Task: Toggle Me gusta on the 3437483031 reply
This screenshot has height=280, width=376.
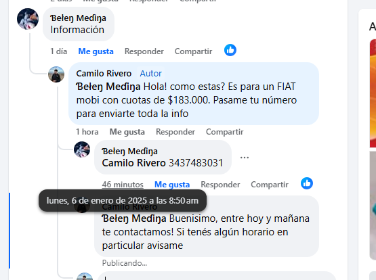Action: pos(172,185)
